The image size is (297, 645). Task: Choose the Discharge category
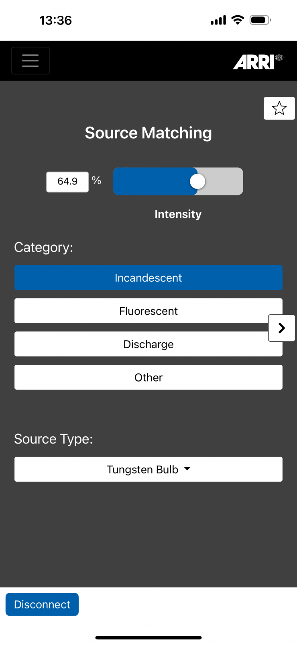pyautogui.click(x=148, y=344)
